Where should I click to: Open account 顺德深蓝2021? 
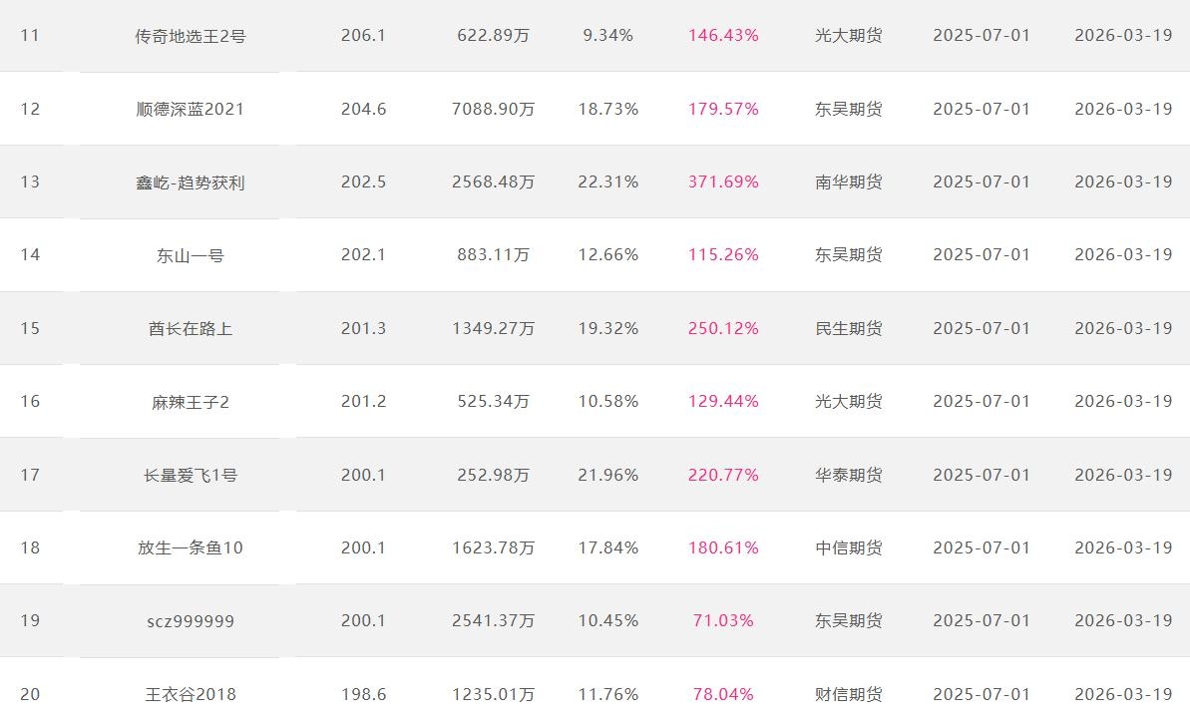click(190, 109)
